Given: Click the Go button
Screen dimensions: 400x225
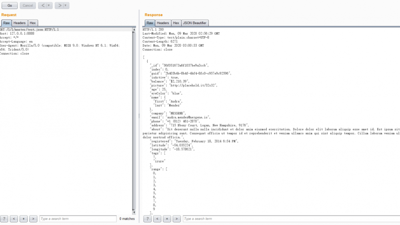Looking at the screenshot, I should pyautogui.click(x=10, y=5).
